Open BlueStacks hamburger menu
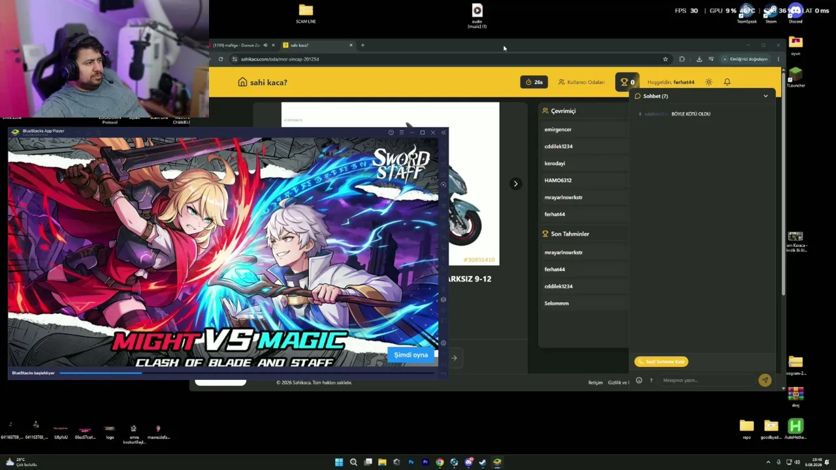 point(402,133)
